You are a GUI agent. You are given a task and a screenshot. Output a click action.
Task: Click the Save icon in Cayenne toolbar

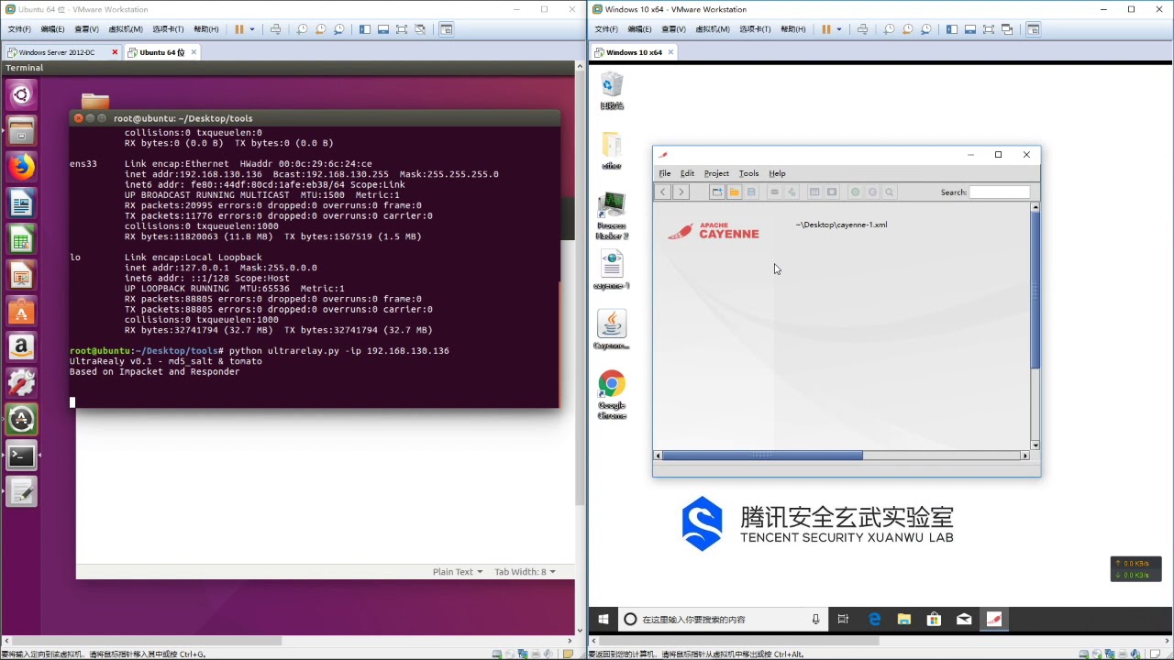(x=751, y=192)
